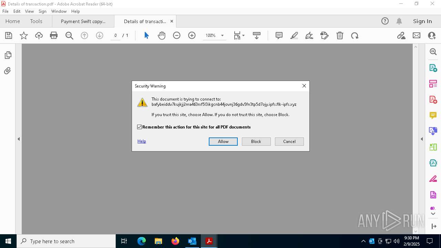Click the Redact pen tool in right pane
The width and height of the screenshot is (441, 248).
click(x=433, y=179)
